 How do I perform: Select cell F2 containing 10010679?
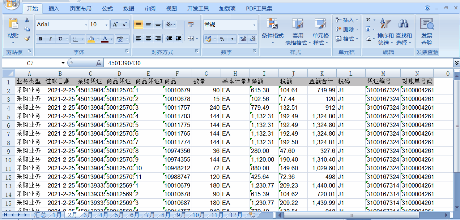pos(177,90)
